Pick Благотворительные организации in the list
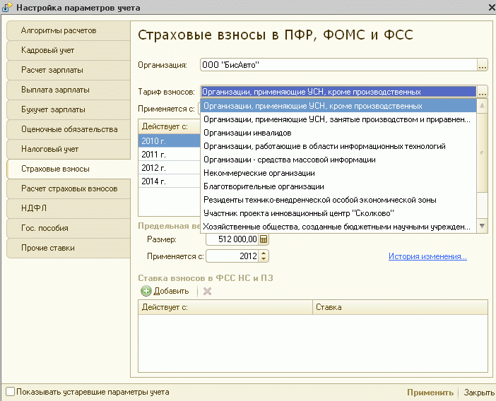 [263, 186]
